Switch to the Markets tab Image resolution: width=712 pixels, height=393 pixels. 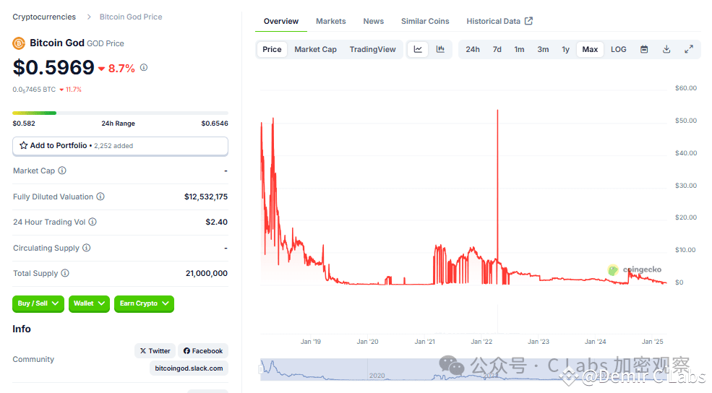330,22
